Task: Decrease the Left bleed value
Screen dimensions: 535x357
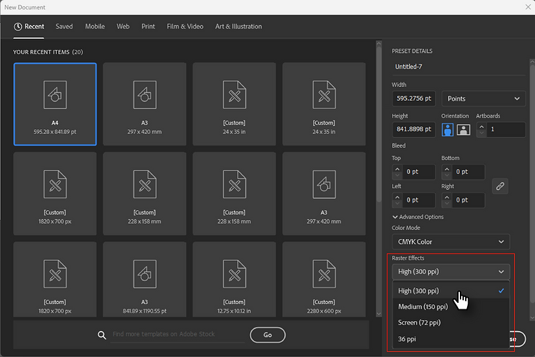Action: click(x=397, y=203)
